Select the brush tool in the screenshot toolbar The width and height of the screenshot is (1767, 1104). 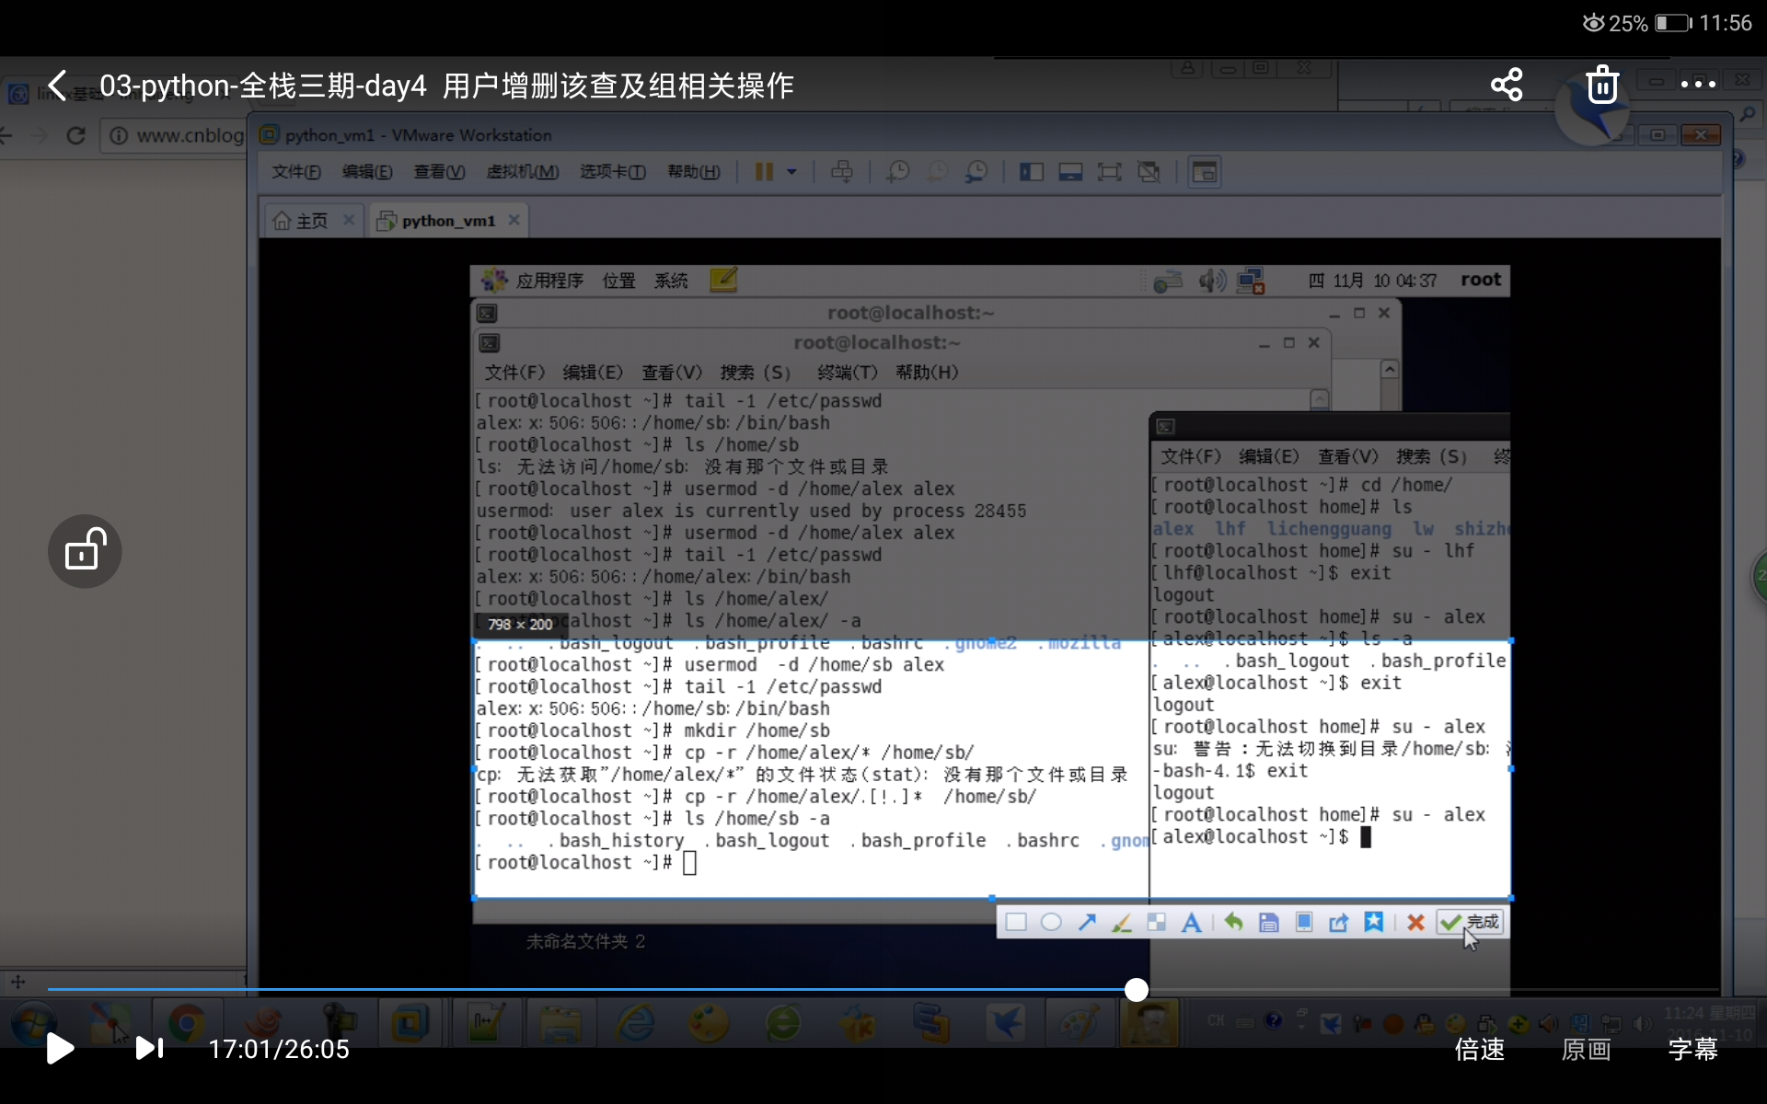point(1121,922)
